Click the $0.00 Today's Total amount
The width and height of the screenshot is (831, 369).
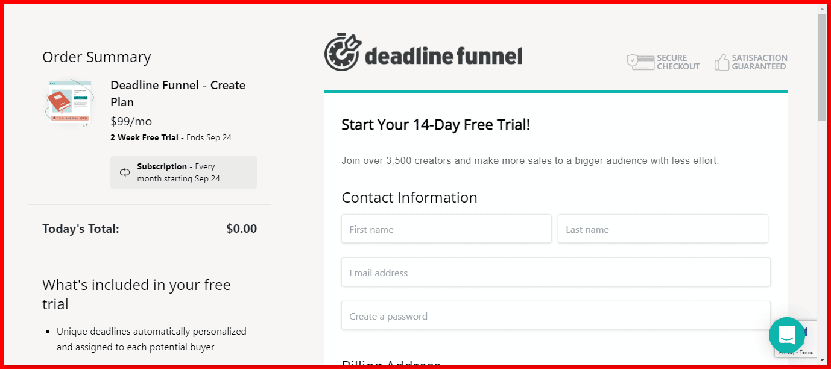[241, 229]
